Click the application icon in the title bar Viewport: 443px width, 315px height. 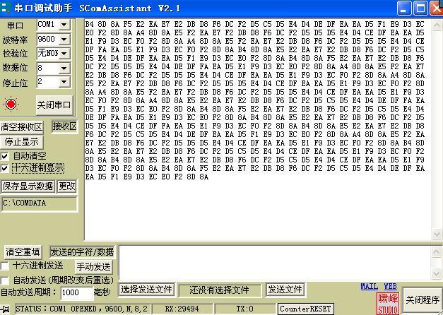[5, 8]
